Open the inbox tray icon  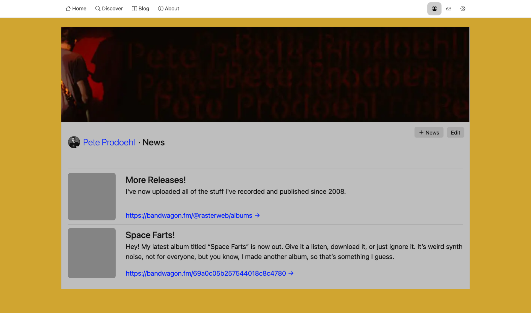tap(448, 9)
